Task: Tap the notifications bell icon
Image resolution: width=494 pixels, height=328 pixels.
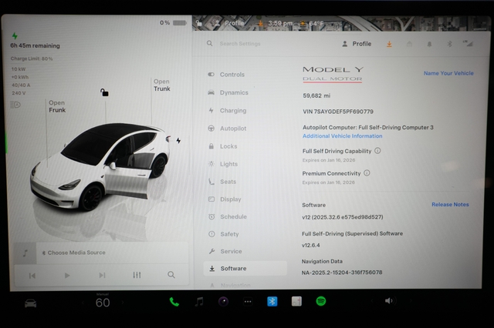Action: coord(429,45)
